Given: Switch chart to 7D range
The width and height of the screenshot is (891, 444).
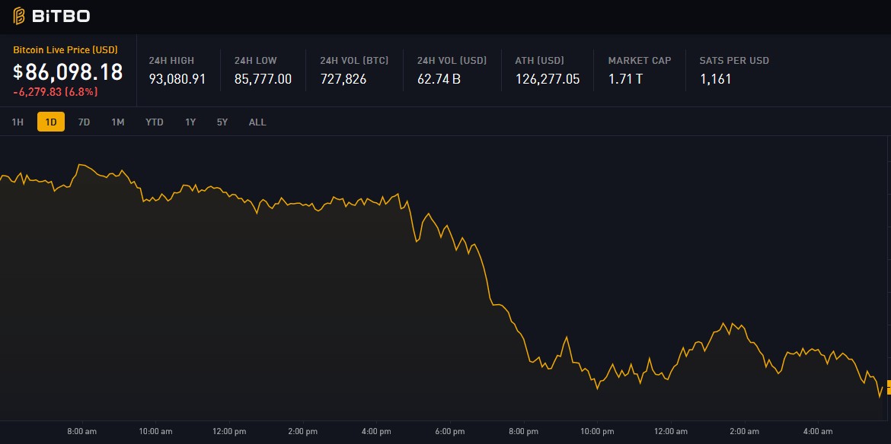Looking at the screenshot, I should click(84, 122).
